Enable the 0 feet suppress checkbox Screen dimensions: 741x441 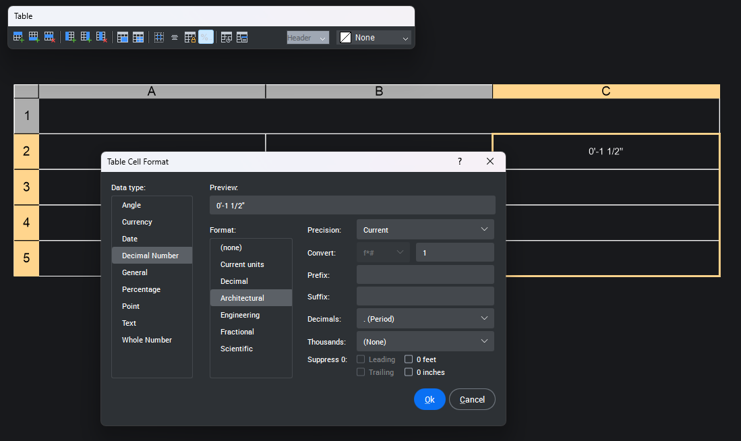click(x=409, y=359)
